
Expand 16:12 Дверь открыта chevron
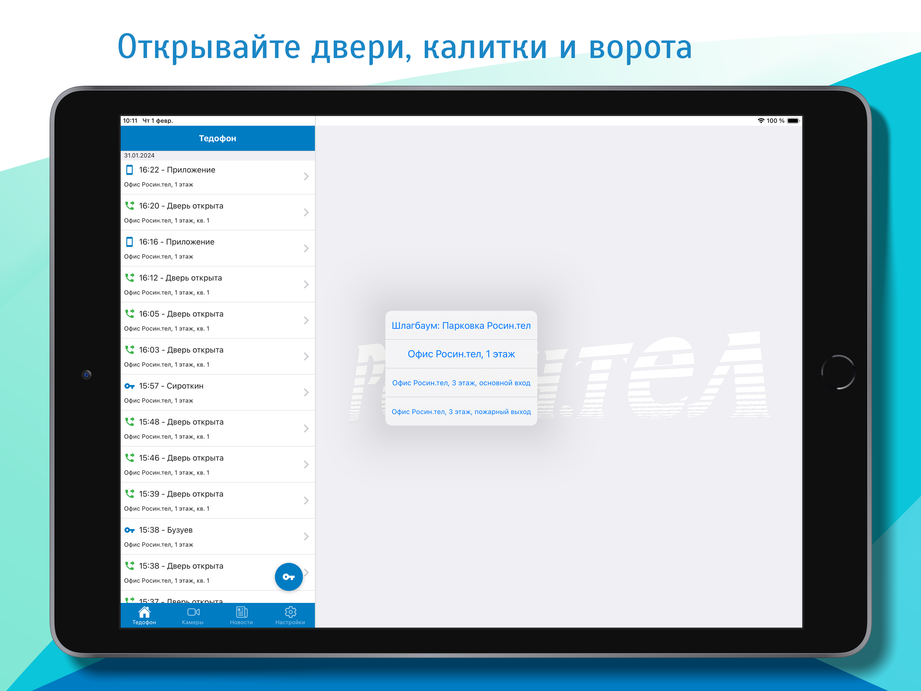306,285
